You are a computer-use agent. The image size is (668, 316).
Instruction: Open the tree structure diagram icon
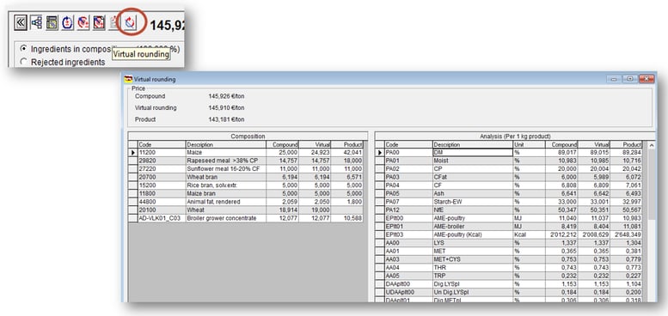coord(37,22)
